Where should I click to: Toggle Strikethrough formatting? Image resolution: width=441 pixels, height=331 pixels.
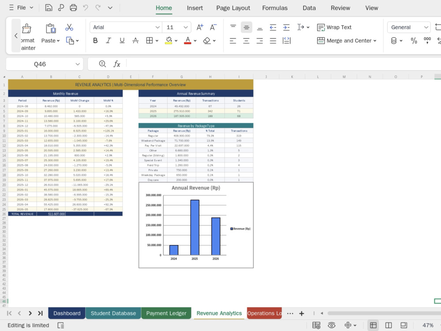(x=135, y=41)
